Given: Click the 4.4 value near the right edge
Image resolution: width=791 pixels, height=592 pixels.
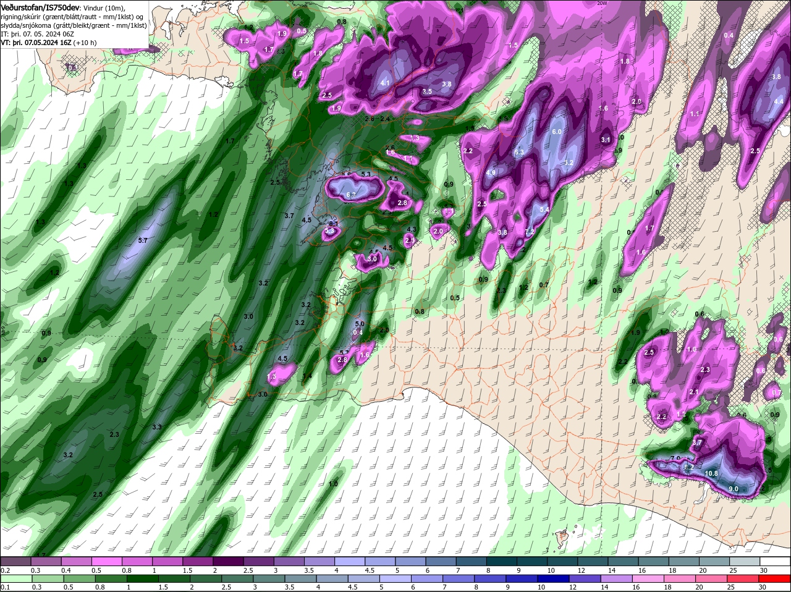Looking at the screenshot, I should point(779,101).
